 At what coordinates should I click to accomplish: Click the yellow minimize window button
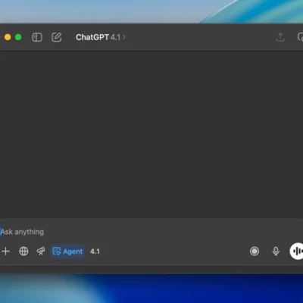[8, 37]
